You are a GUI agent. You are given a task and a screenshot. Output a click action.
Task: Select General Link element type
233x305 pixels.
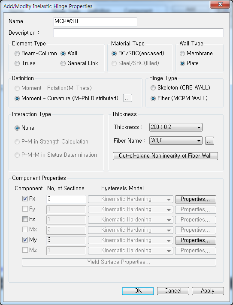pos(63,63)
